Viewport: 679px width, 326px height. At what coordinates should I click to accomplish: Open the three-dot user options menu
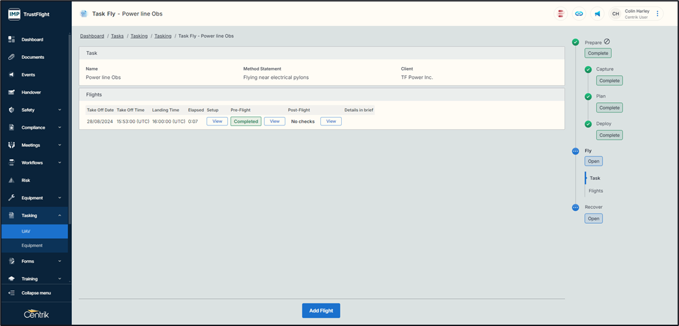click(x=658, y=14)
